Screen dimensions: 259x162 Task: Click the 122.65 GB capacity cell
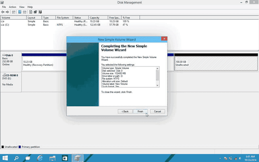[x=95, y=25]
